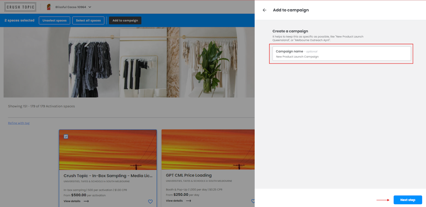Click the clothing store banner image
The image size is (426, 207).
[129, 62]
